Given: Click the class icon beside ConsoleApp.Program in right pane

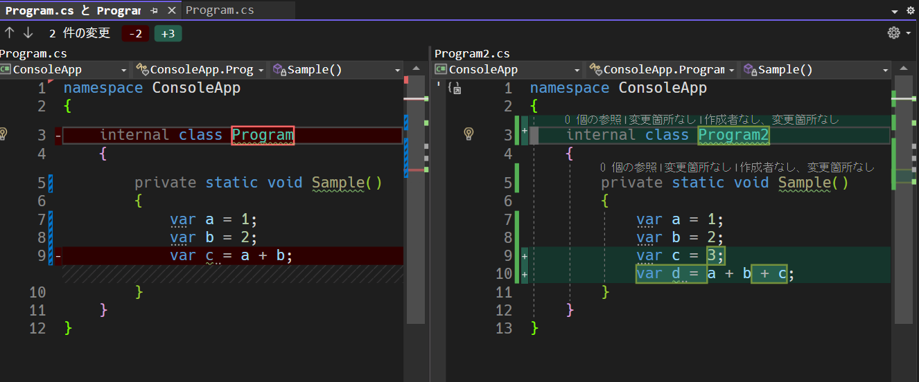Looking at the screenshot, I should [x=595, y=69].
